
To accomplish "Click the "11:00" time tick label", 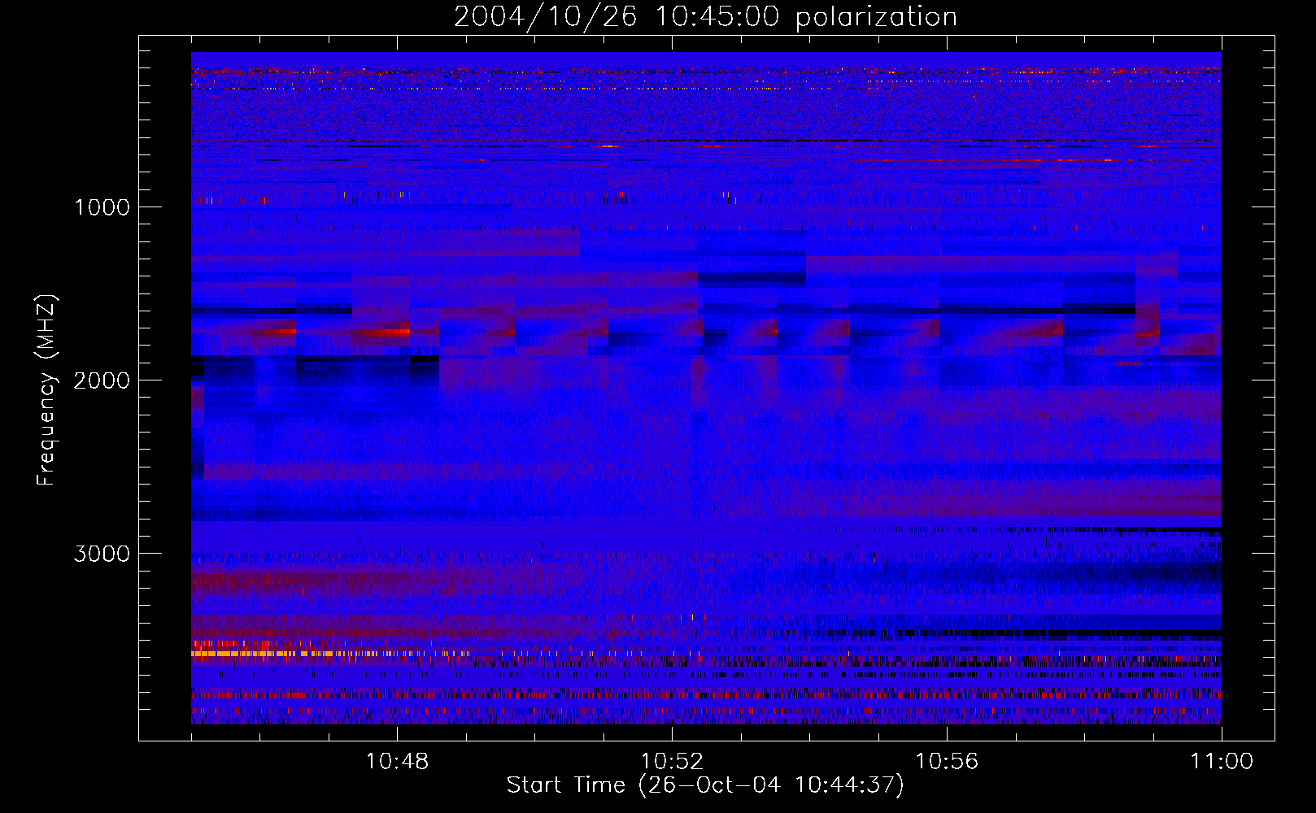I will pos(1222,762).
